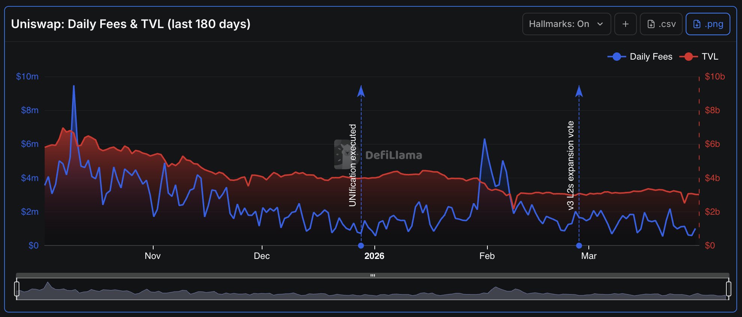Click the range slider top move bar
742x317 pixels.
[x=373, y=275]
